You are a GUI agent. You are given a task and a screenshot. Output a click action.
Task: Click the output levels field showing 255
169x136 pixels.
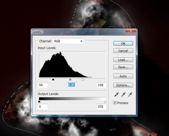(x=101, y=106)
